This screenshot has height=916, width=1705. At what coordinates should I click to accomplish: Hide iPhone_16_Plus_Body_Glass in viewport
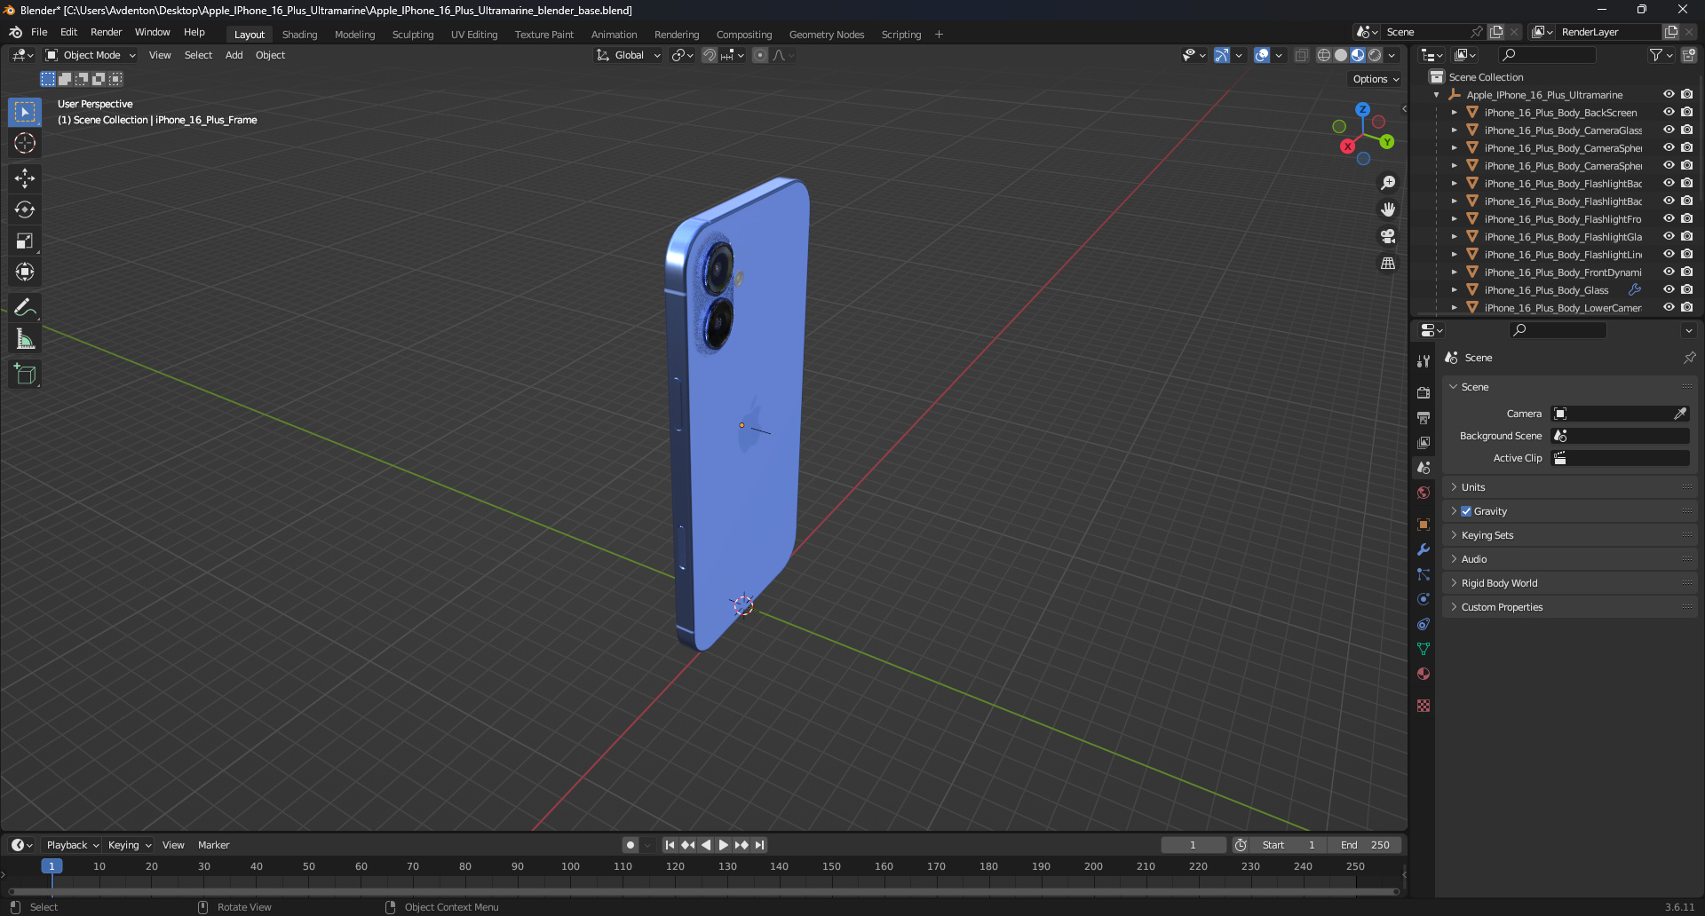(1669, 289)
